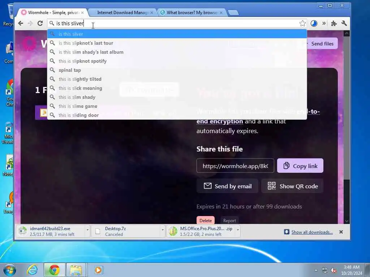
Task: Bookmark page with the star icon
Action: [x=302, y=23]
